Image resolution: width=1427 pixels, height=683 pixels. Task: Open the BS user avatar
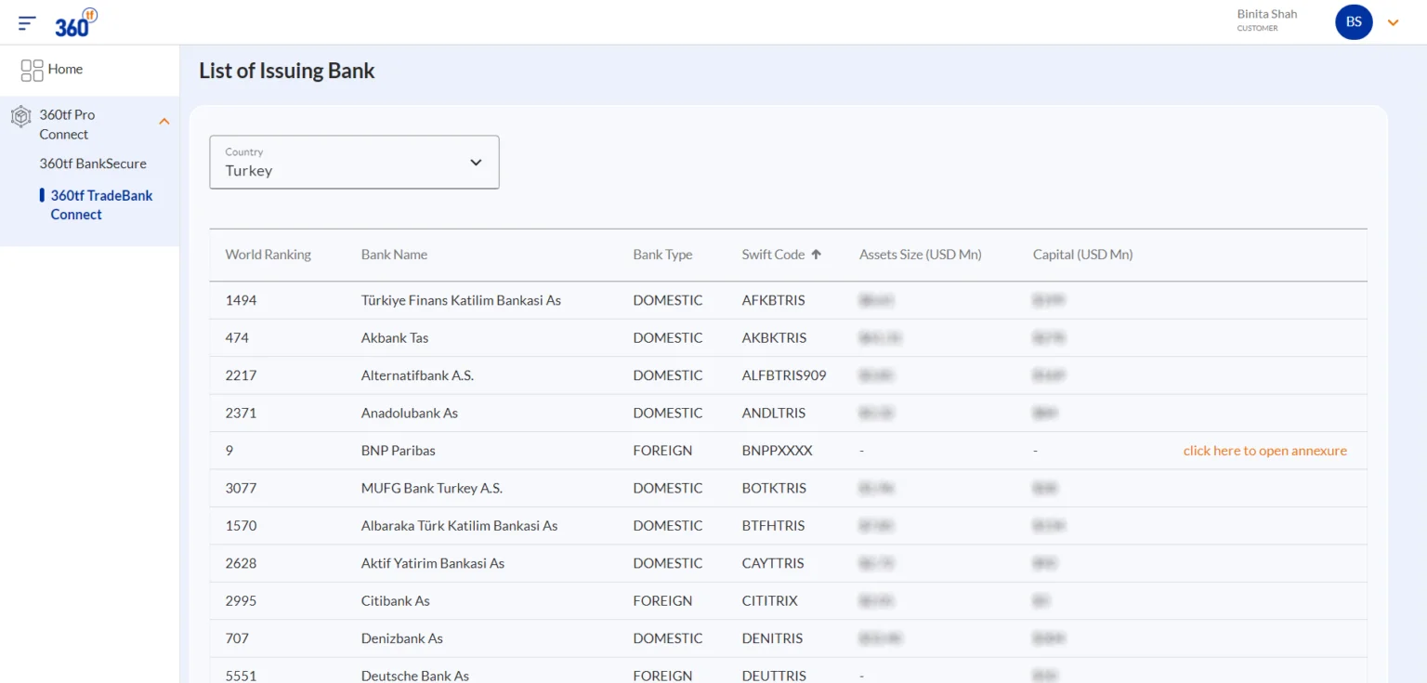(1353, 21)
